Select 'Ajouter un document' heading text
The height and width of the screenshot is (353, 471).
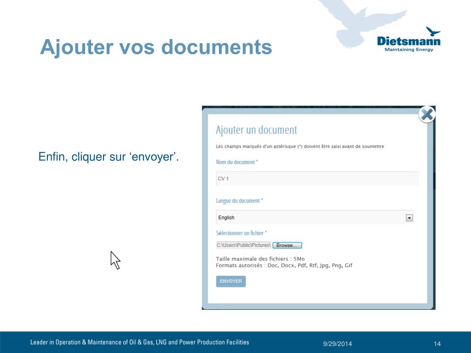pyautogui.click(x=256, y=130)
